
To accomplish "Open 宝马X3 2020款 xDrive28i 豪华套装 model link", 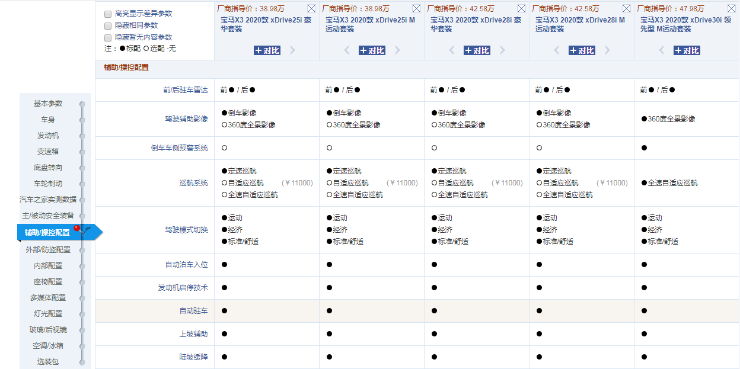I will (476, 24).
